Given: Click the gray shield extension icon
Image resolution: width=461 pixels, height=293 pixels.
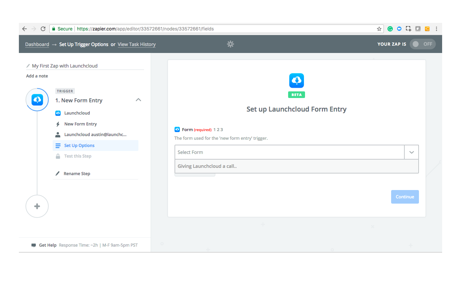Looking at the screenshot, I should [x=418, y=29].
